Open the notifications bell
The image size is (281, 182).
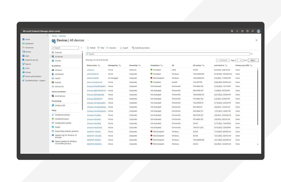237,31
